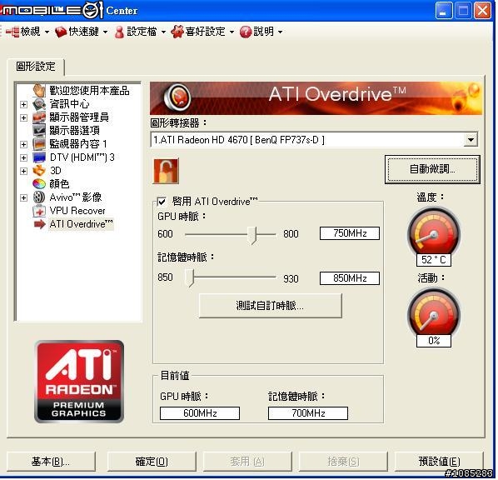
Task: Click the Apply (套用) button
Action: (x=247, y=462)
